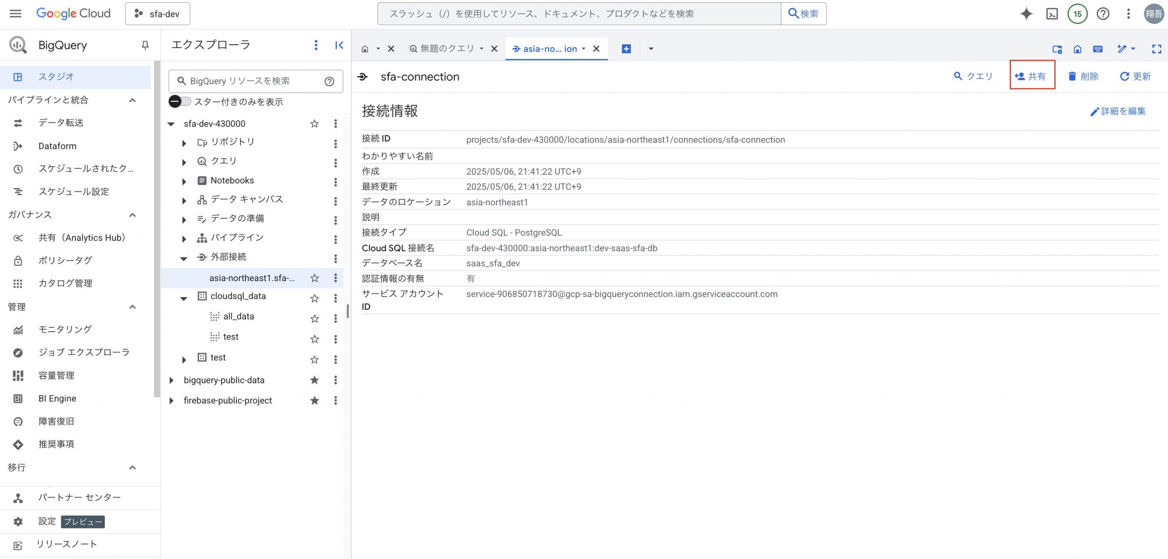
Task: Unstar the firebase-public-project
Action: pos(314,401)
